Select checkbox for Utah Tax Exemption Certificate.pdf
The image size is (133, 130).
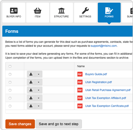(10, 106)
